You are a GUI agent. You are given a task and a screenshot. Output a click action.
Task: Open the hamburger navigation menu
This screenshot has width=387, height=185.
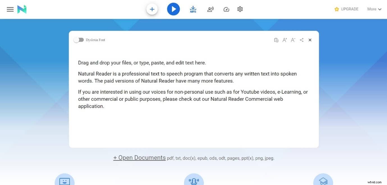point(10,9)
